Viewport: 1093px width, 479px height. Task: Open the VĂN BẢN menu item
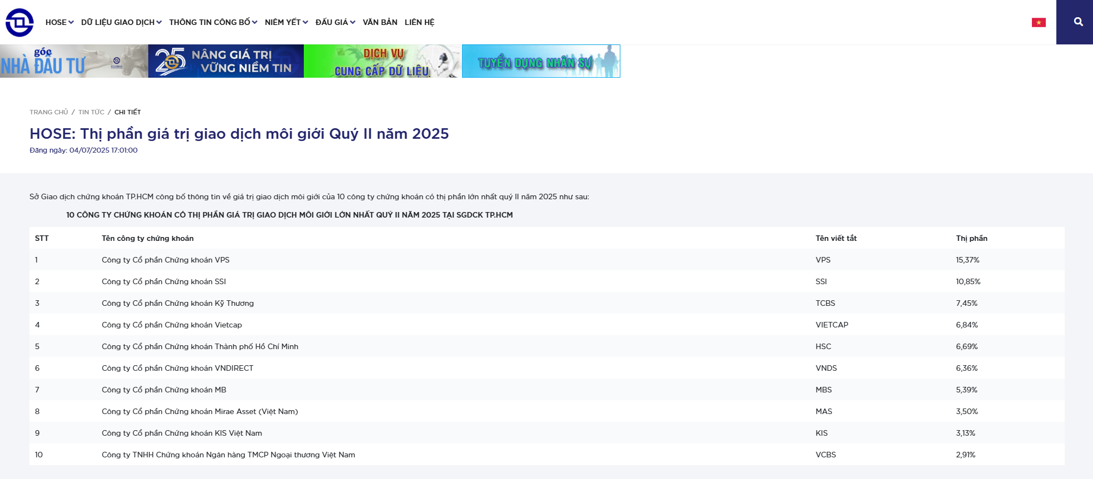point(380,22)
